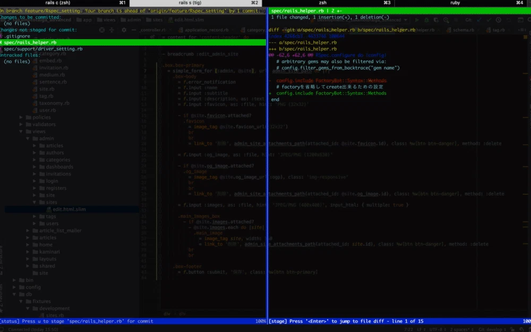
Task: Expand the policies folder arrow
Action: (21, 117)
